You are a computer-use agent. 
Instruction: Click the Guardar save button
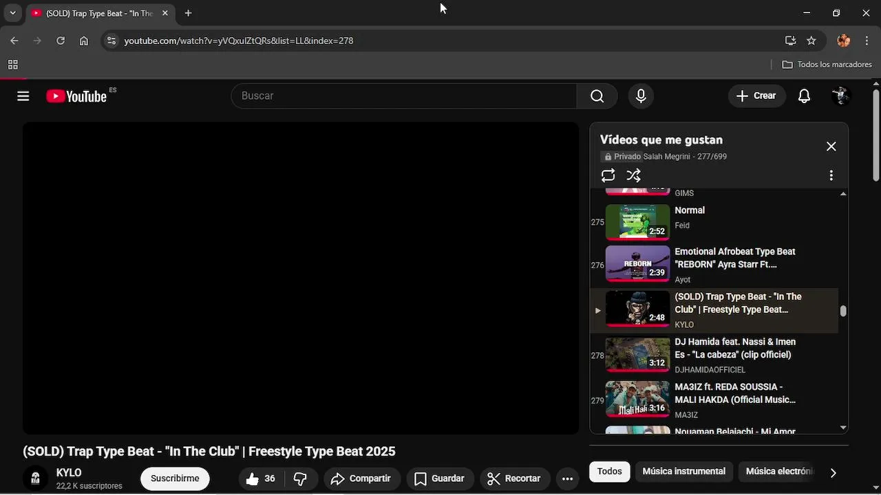point(439,478)
